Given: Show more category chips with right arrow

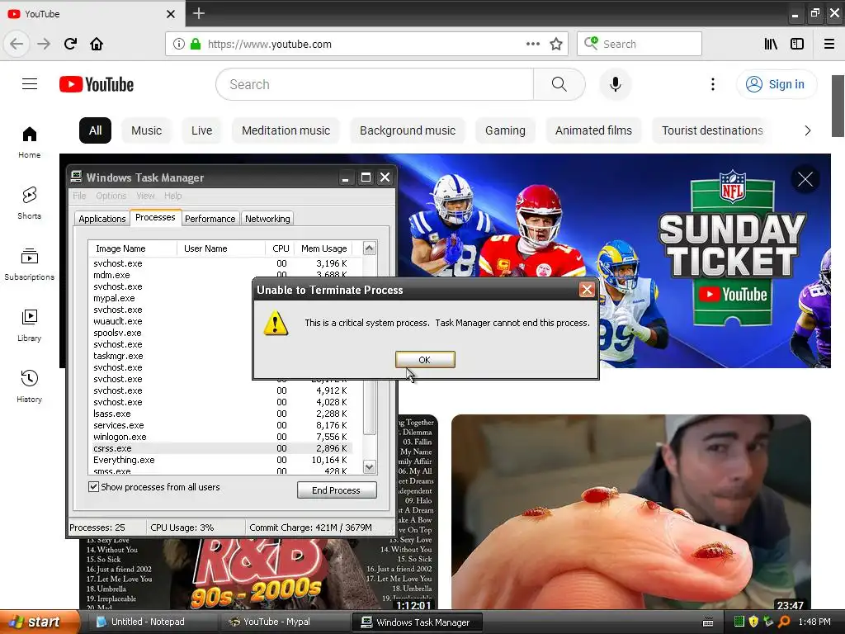Looking at the screenshot, I should [807, 130].
